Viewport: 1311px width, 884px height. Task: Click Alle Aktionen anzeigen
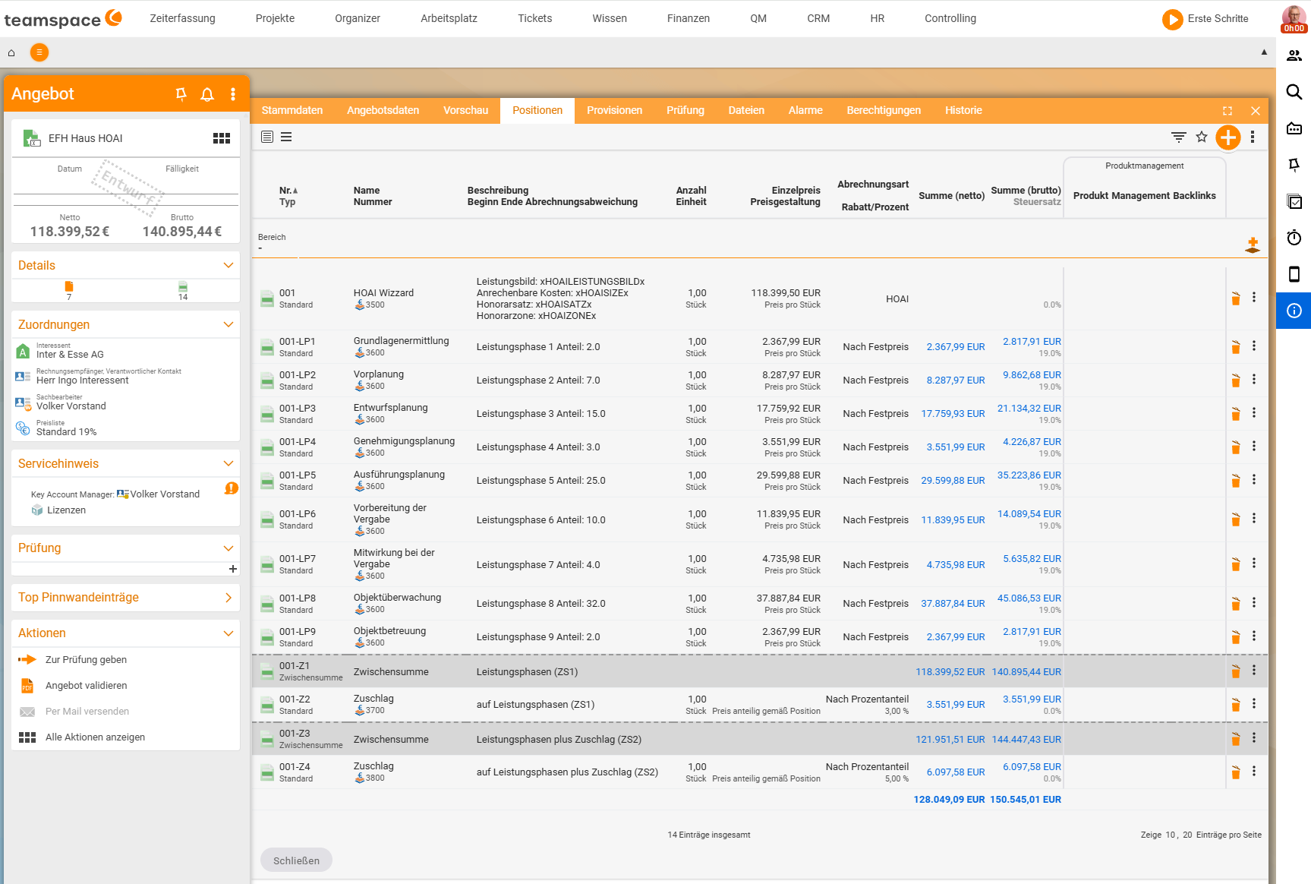95,737
